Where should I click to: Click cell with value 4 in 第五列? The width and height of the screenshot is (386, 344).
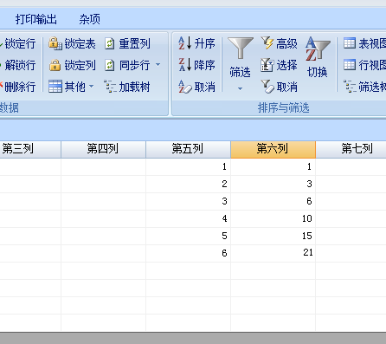[x=188, y=219]
